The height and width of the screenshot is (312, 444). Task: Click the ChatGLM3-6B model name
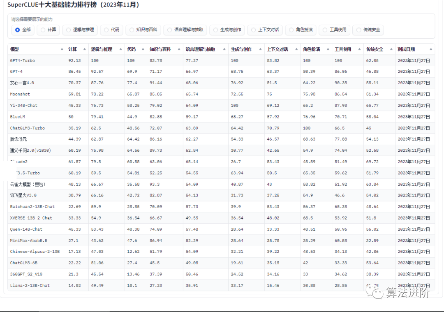click(x=23, y=263)
